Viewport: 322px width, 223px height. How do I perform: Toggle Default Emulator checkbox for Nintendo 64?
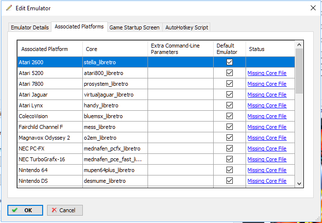(229, 170)
